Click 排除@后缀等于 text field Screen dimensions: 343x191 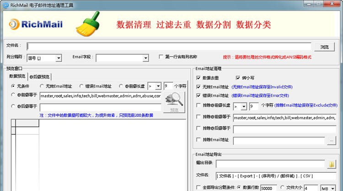point(284,129)
